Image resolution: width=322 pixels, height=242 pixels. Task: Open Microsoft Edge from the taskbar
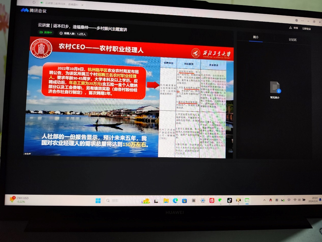pos(175,201)
